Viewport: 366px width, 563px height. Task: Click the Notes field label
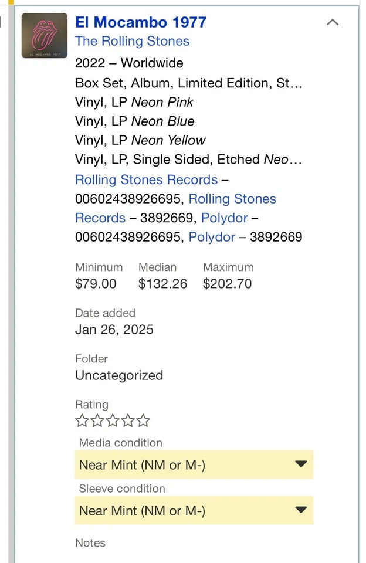pyautogui.click(x=90, y=543)
